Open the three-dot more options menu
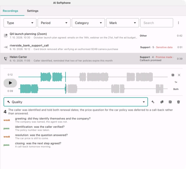The image size is (186, 169). coord(178,23)
